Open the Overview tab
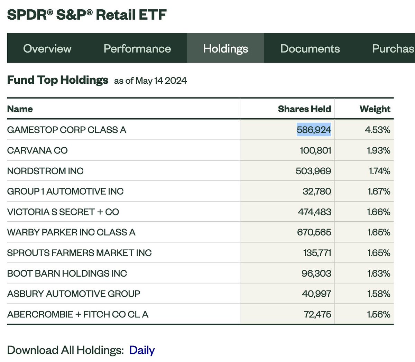Screen dimensions: 415x362 pyautogui.click(x=47, y=48)
